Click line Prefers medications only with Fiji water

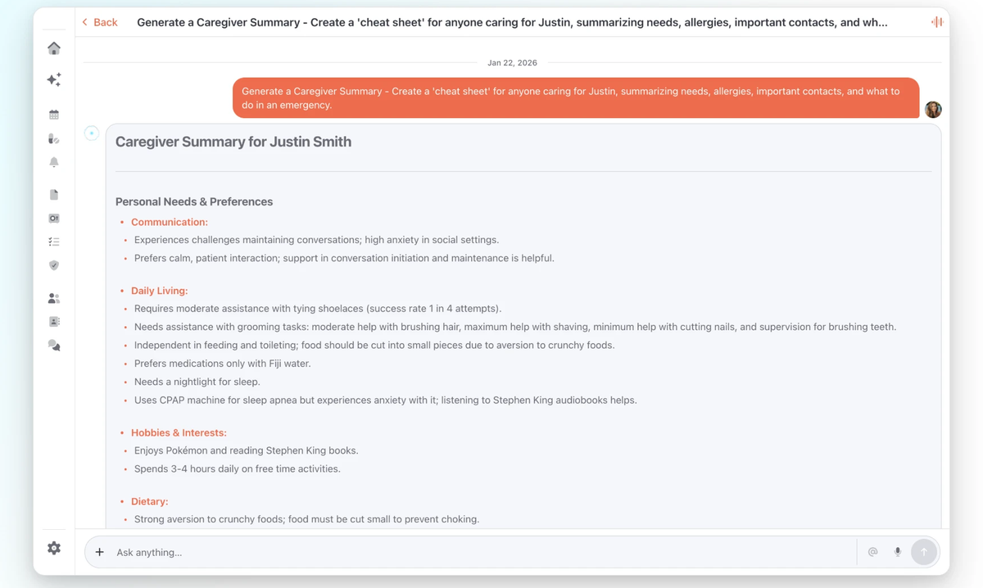223,364
